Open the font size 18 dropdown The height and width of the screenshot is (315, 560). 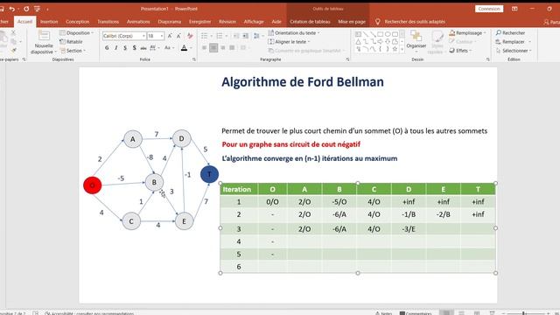click(161, 36)
